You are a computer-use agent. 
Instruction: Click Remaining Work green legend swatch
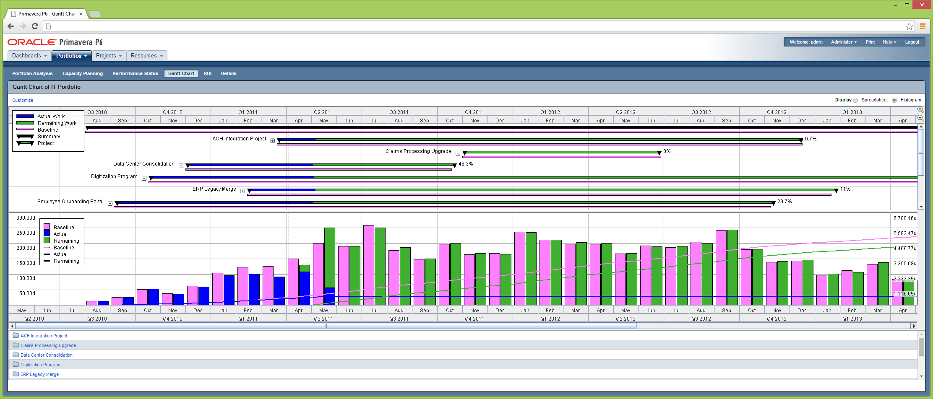[25, 123]
